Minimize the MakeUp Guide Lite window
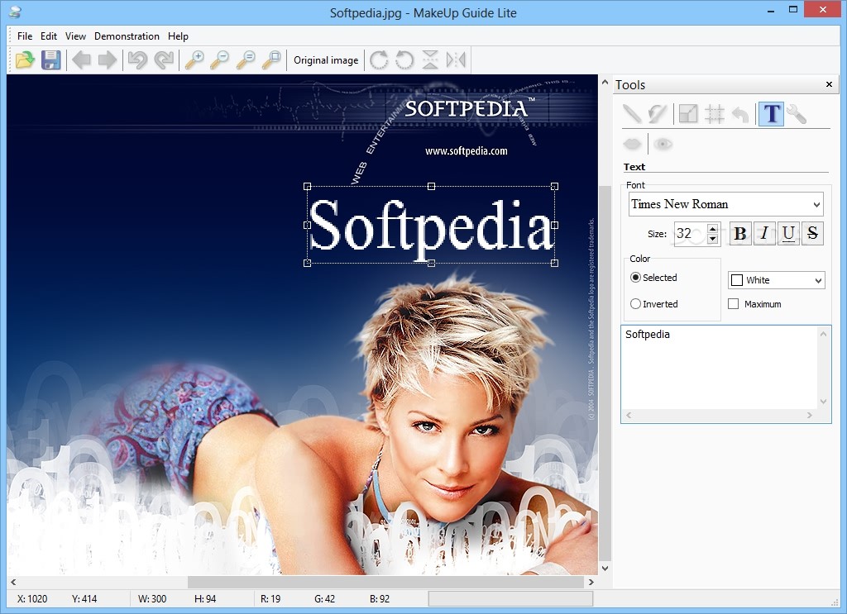 [x=771, y=10]
